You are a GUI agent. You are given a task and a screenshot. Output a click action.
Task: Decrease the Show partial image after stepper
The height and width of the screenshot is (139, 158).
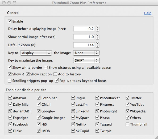tap(97, 38)
